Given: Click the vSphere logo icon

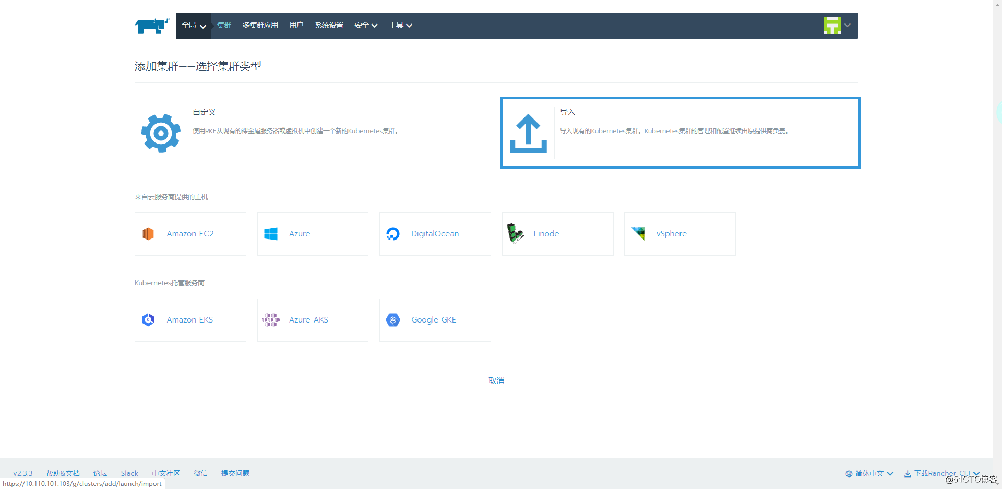Looking at the screenshot, I should [638, 233].
